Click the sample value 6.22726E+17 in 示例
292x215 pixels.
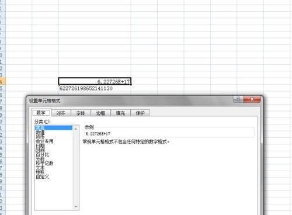(98, 134)
